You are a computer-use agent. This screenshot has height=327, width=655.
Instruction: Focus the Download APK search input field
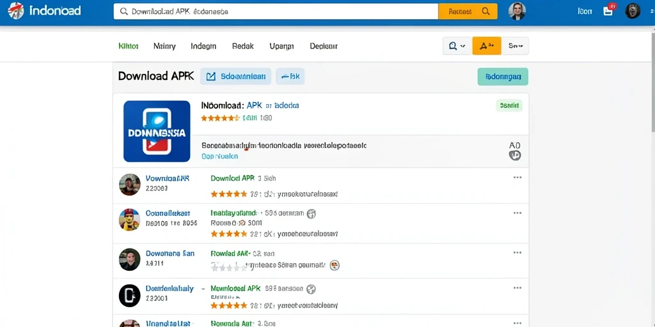(x=276, y=11)
